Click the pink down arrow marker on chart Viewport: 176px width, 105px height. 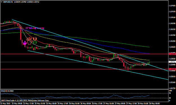[25, 43]
